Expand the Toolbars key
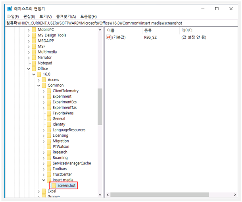 (x=44, y=169)
